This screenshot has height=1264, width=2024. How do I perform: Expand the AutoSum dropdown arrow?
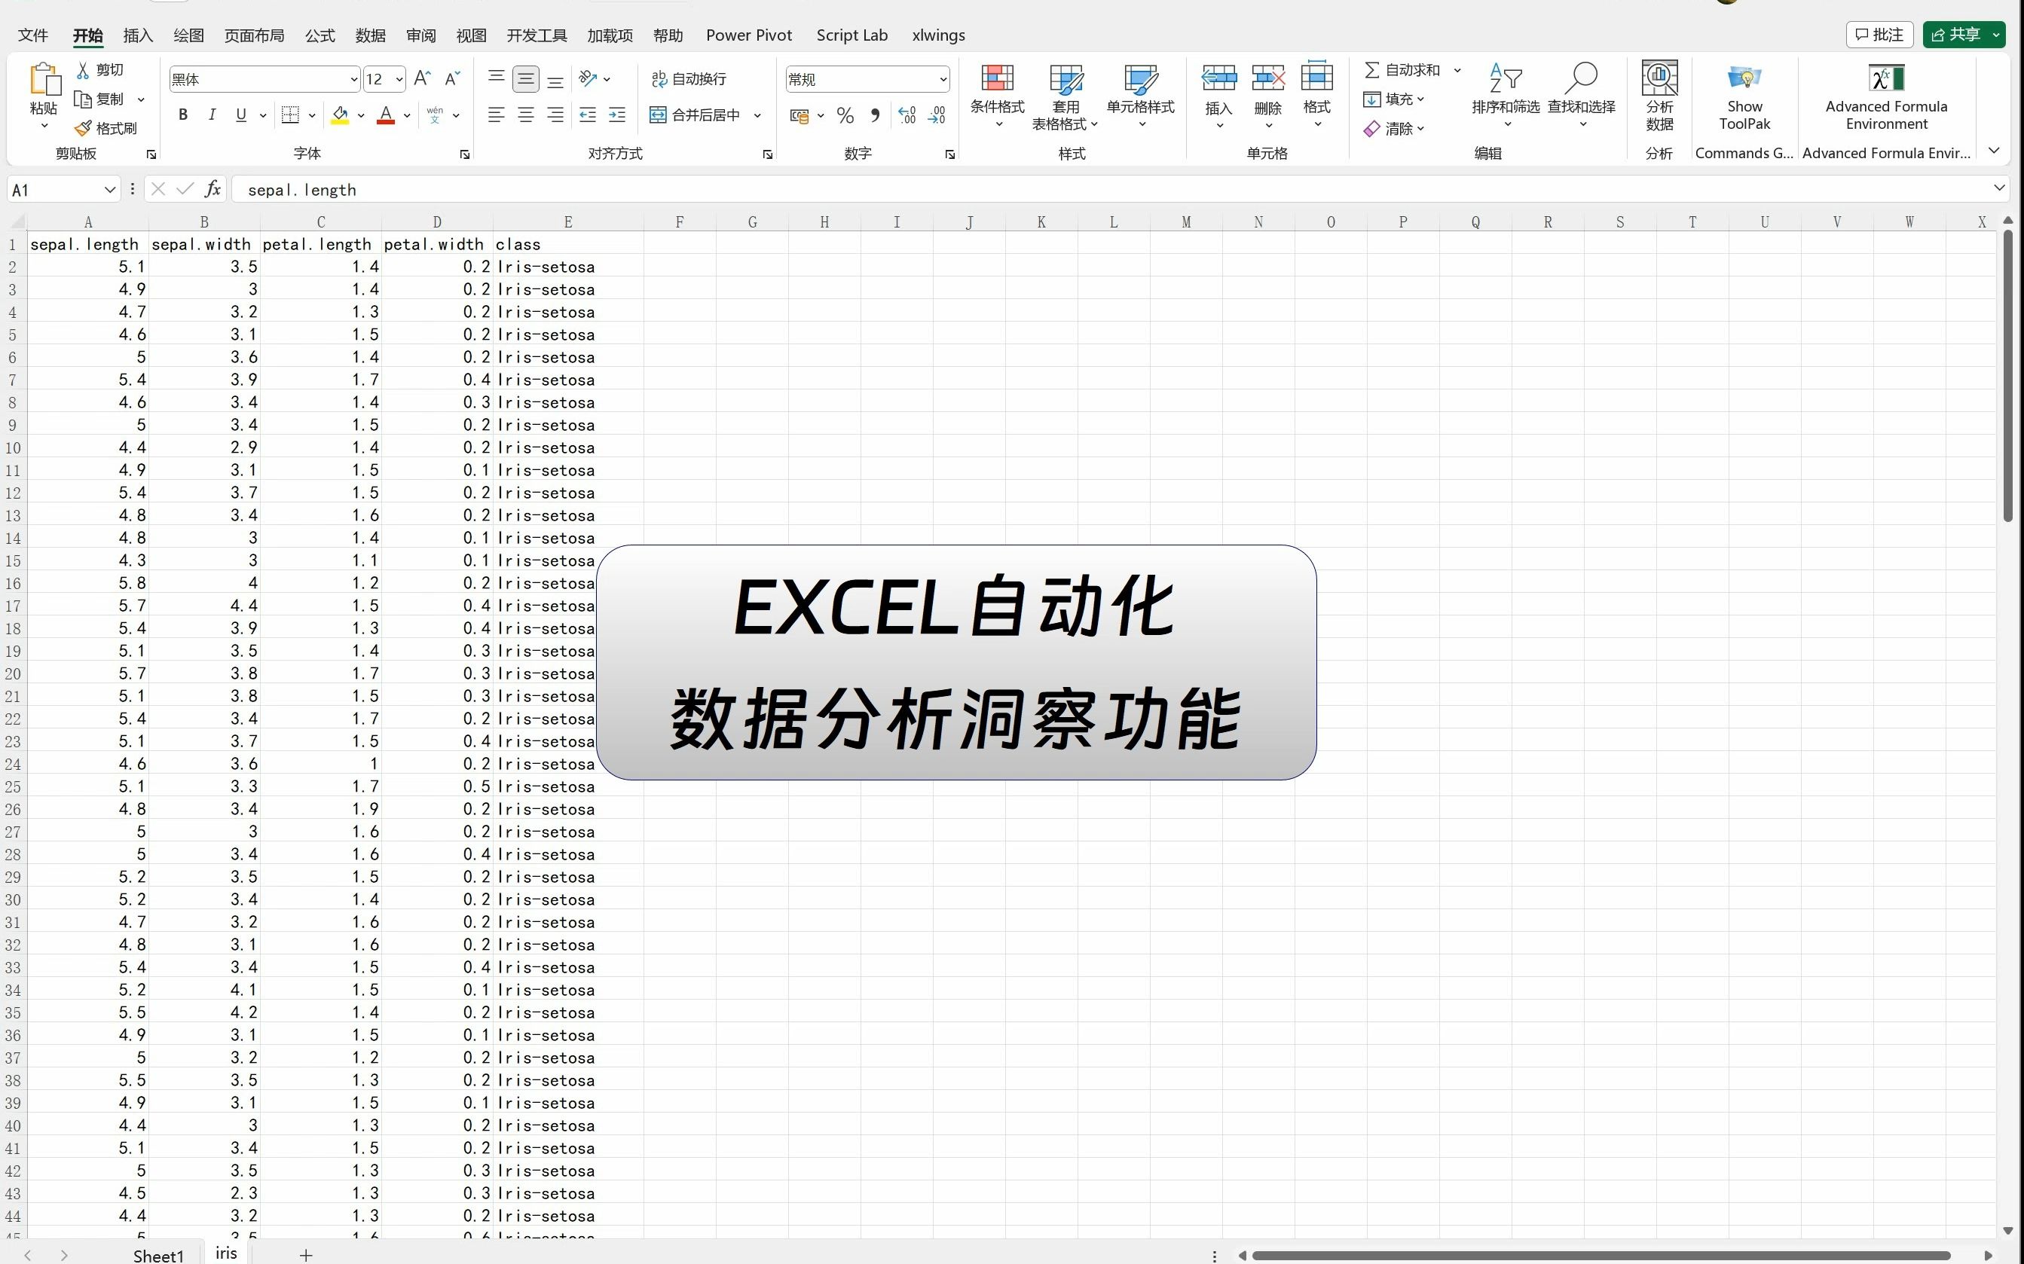pos(1457,70)
